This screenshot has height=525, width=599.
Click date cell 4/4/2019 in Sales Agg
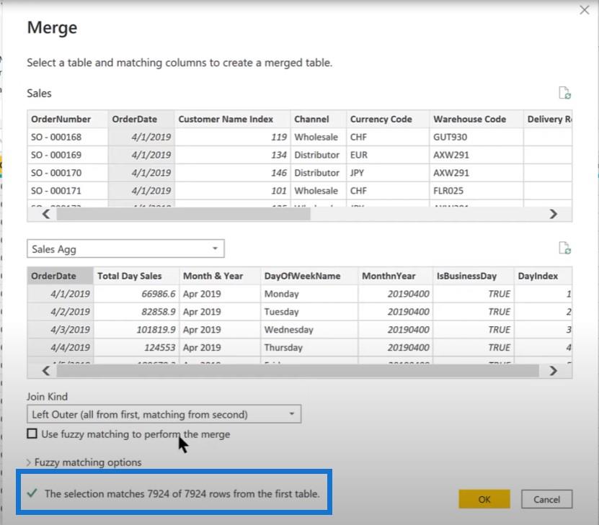(61, 348)
